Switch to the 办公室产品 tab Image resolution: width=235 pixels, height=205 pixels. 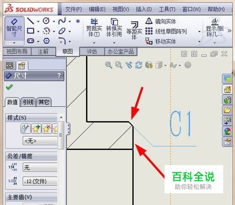121,52
